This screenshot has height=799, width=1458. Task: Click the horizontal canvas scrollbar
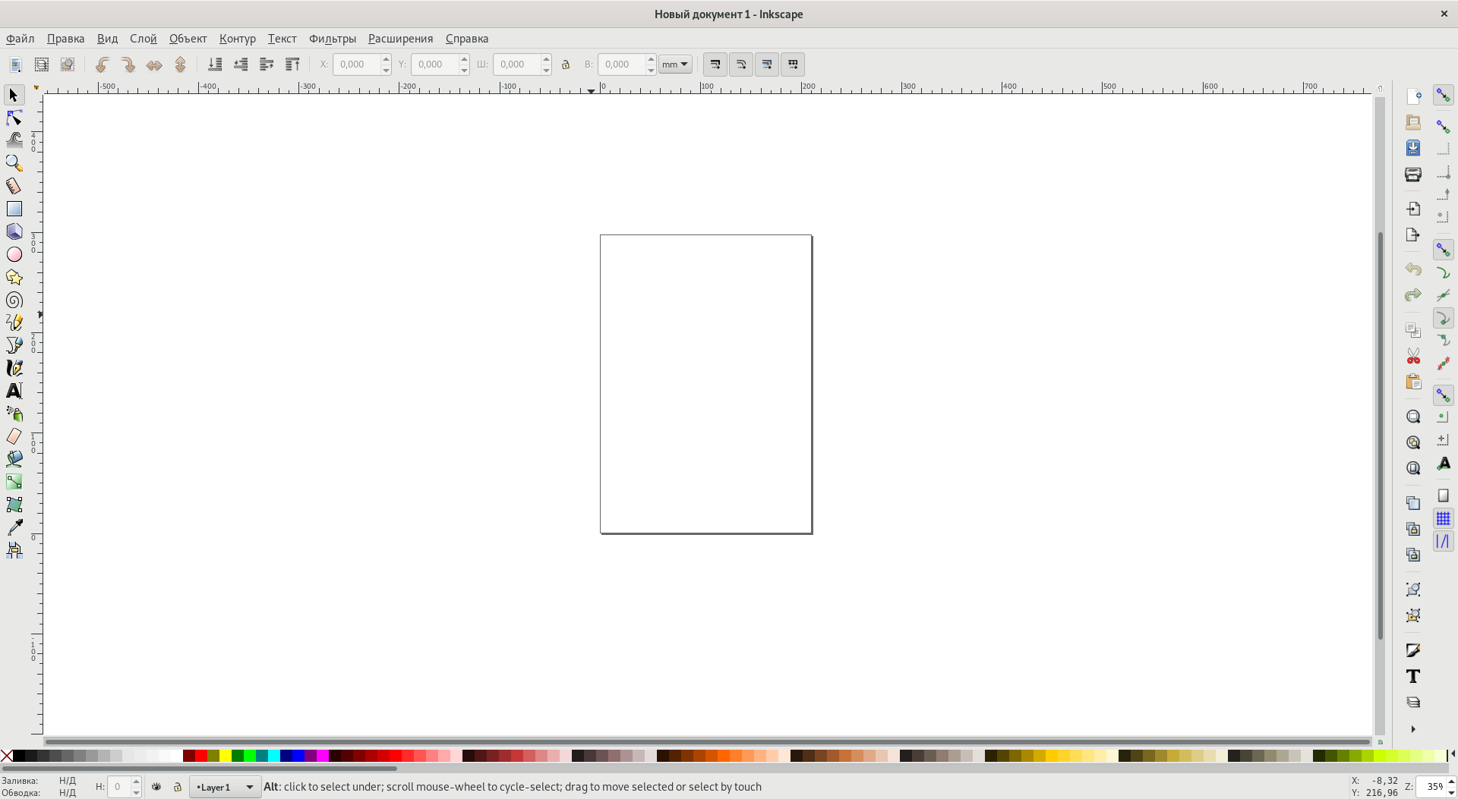pyautogui.click(x=707, y=741)
